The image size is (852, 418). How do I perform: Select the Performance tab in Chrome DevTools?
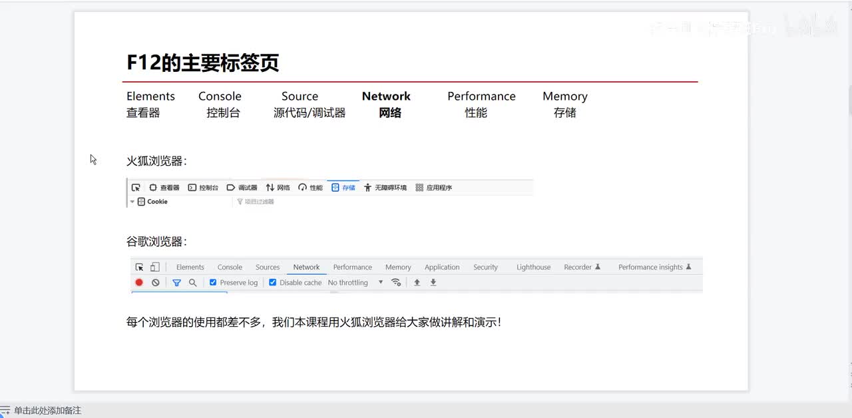352,267
